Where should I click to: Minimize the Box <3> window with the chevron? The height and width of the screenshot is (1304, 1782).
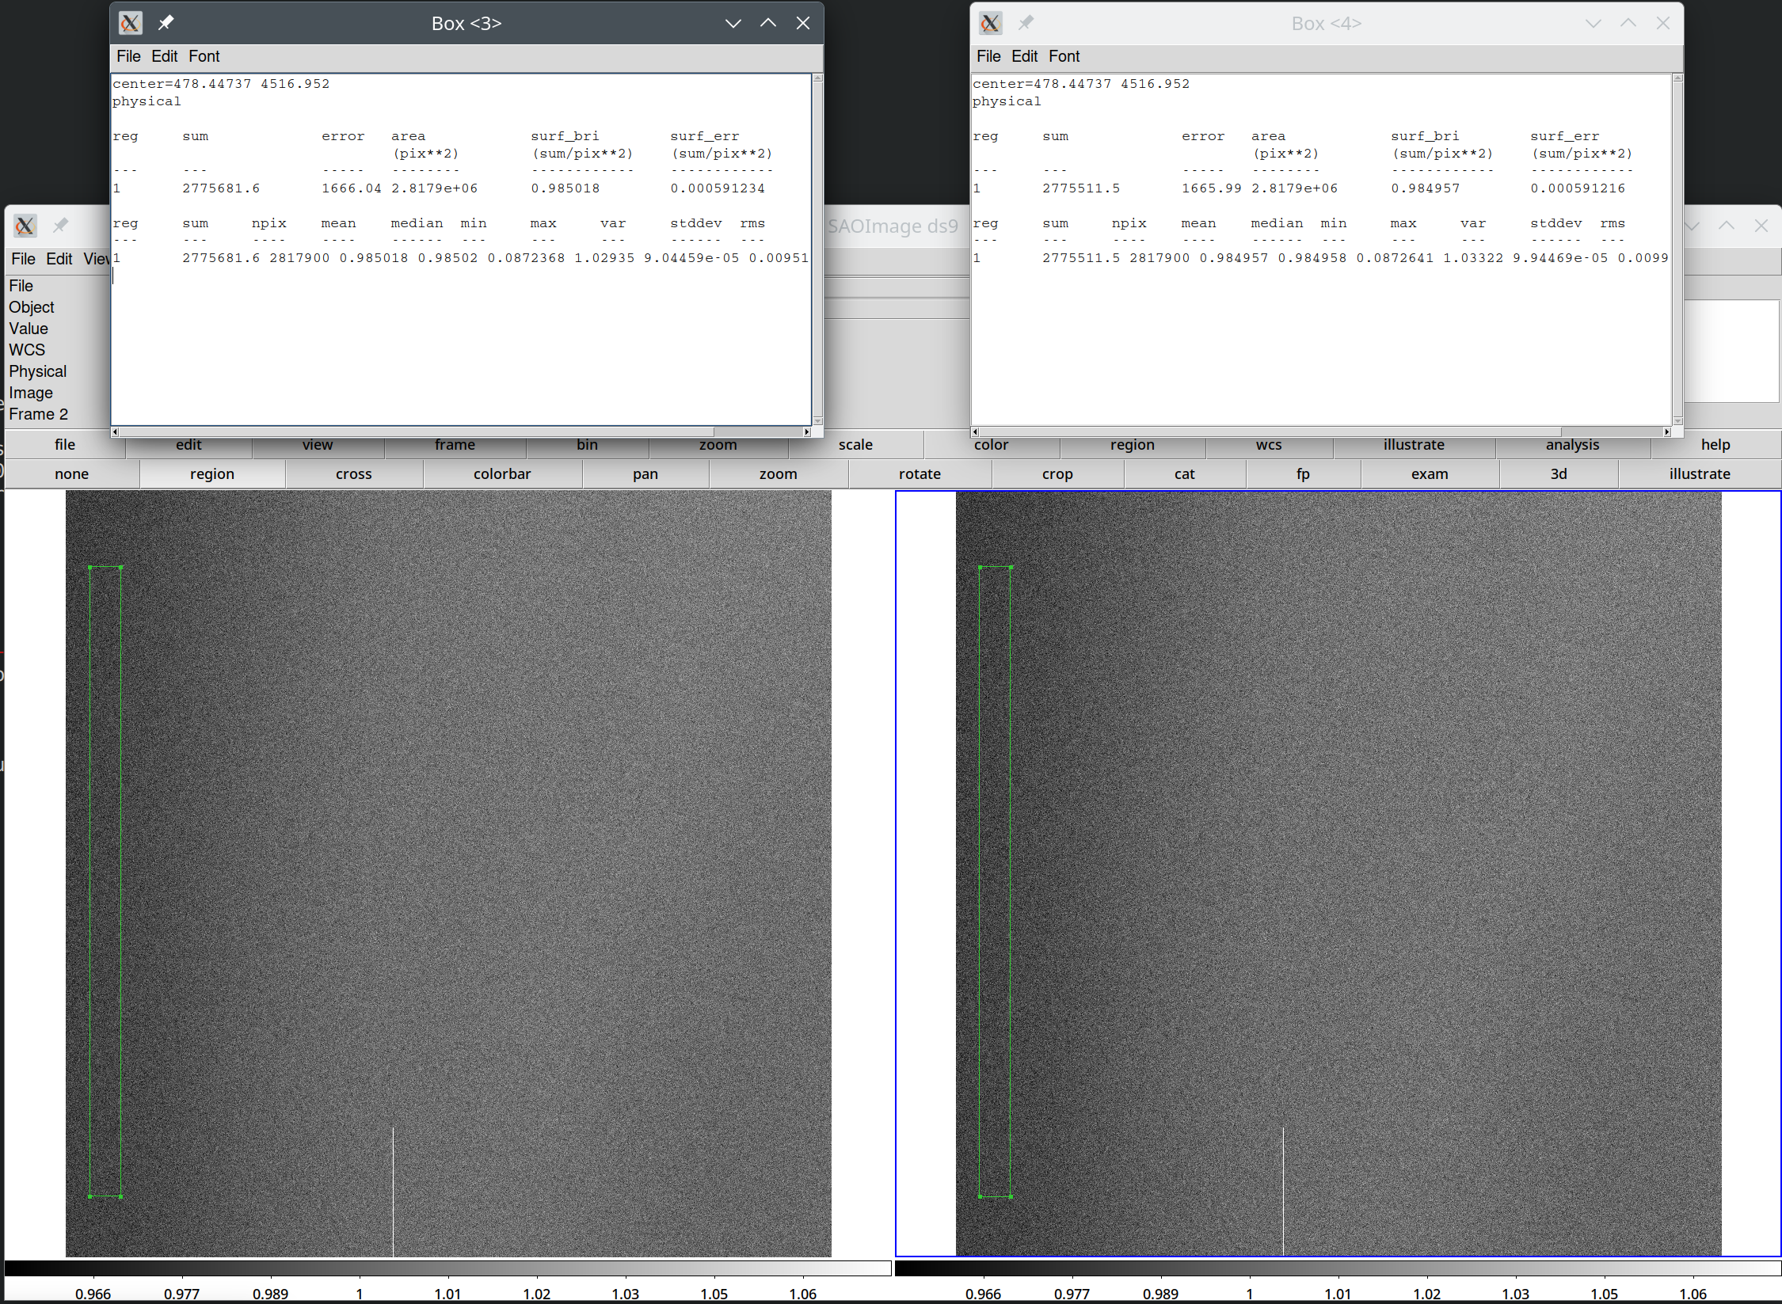coord(733,23)
